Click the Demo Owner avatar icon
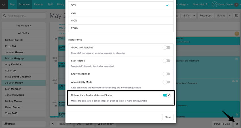The image size is (241, 128). pyautogui.click(x=214, y=5)
